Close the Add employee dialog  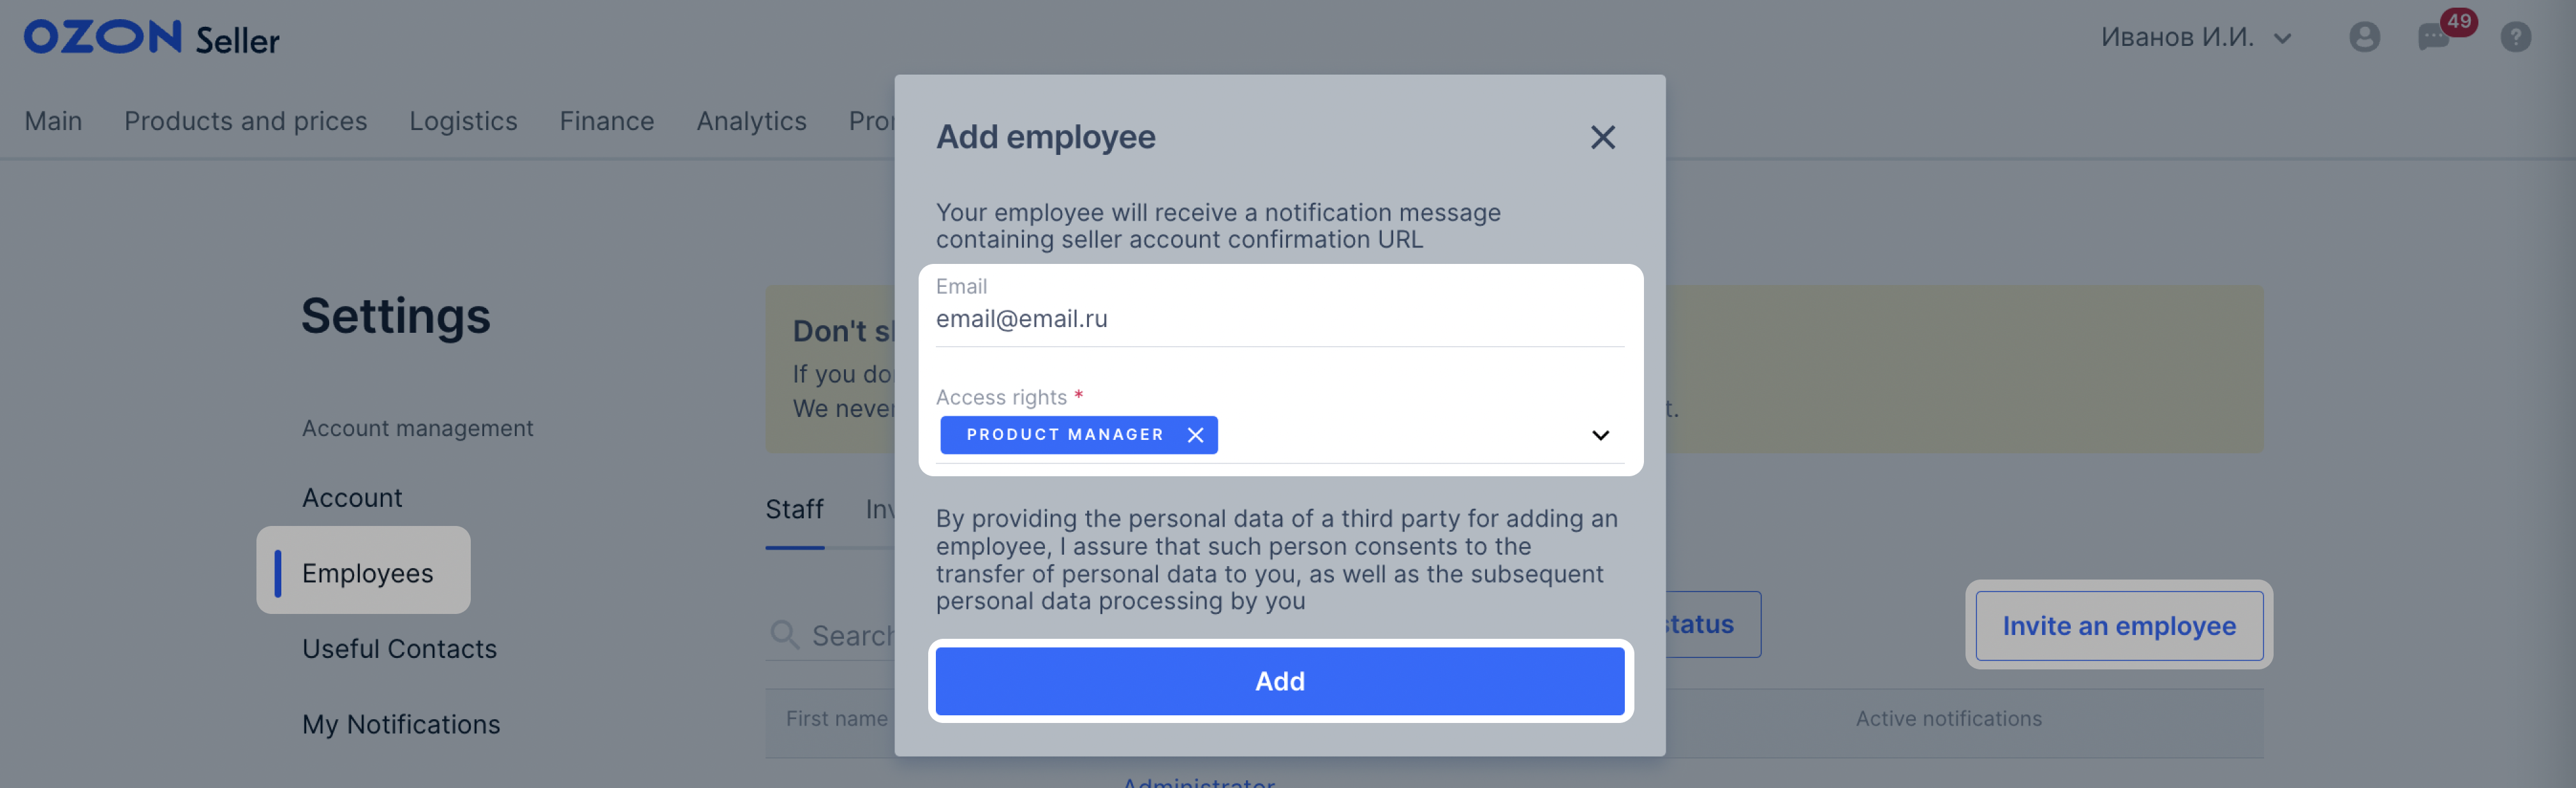tap(1602, 137)
